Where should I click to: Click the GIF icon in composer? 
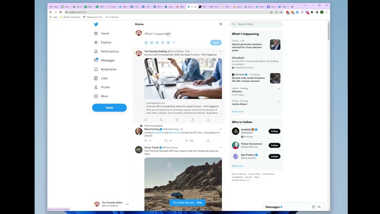[151, 43]
